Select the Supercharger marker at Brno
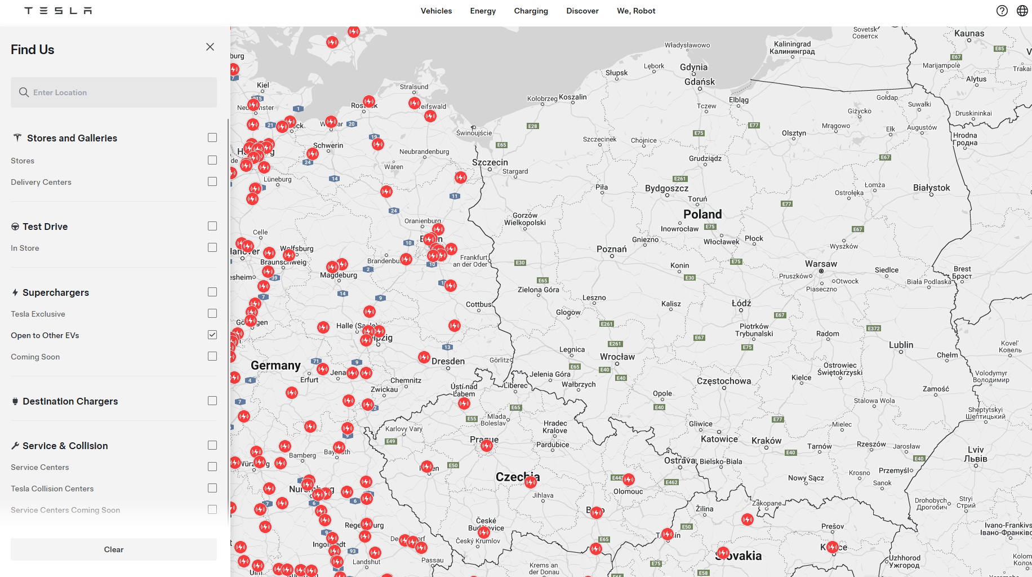The width and height of the screenshot is (1032, 577). point(597,512)
